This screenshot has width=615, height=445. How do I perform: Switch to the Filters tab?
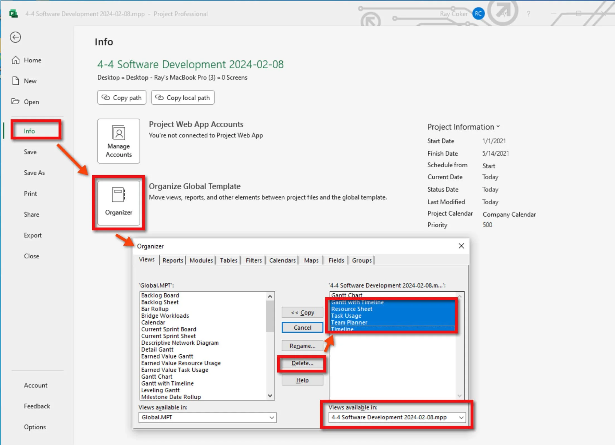(253, 260)
